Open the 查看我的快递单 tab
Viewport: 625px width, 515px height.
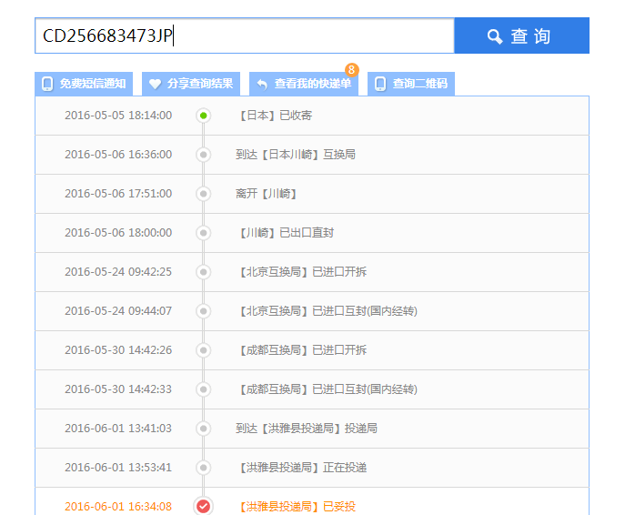(x=304, y=84)
